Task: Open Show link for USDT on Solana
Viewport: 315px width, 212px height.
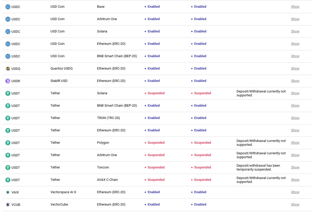Action: (x=295, y=93)
